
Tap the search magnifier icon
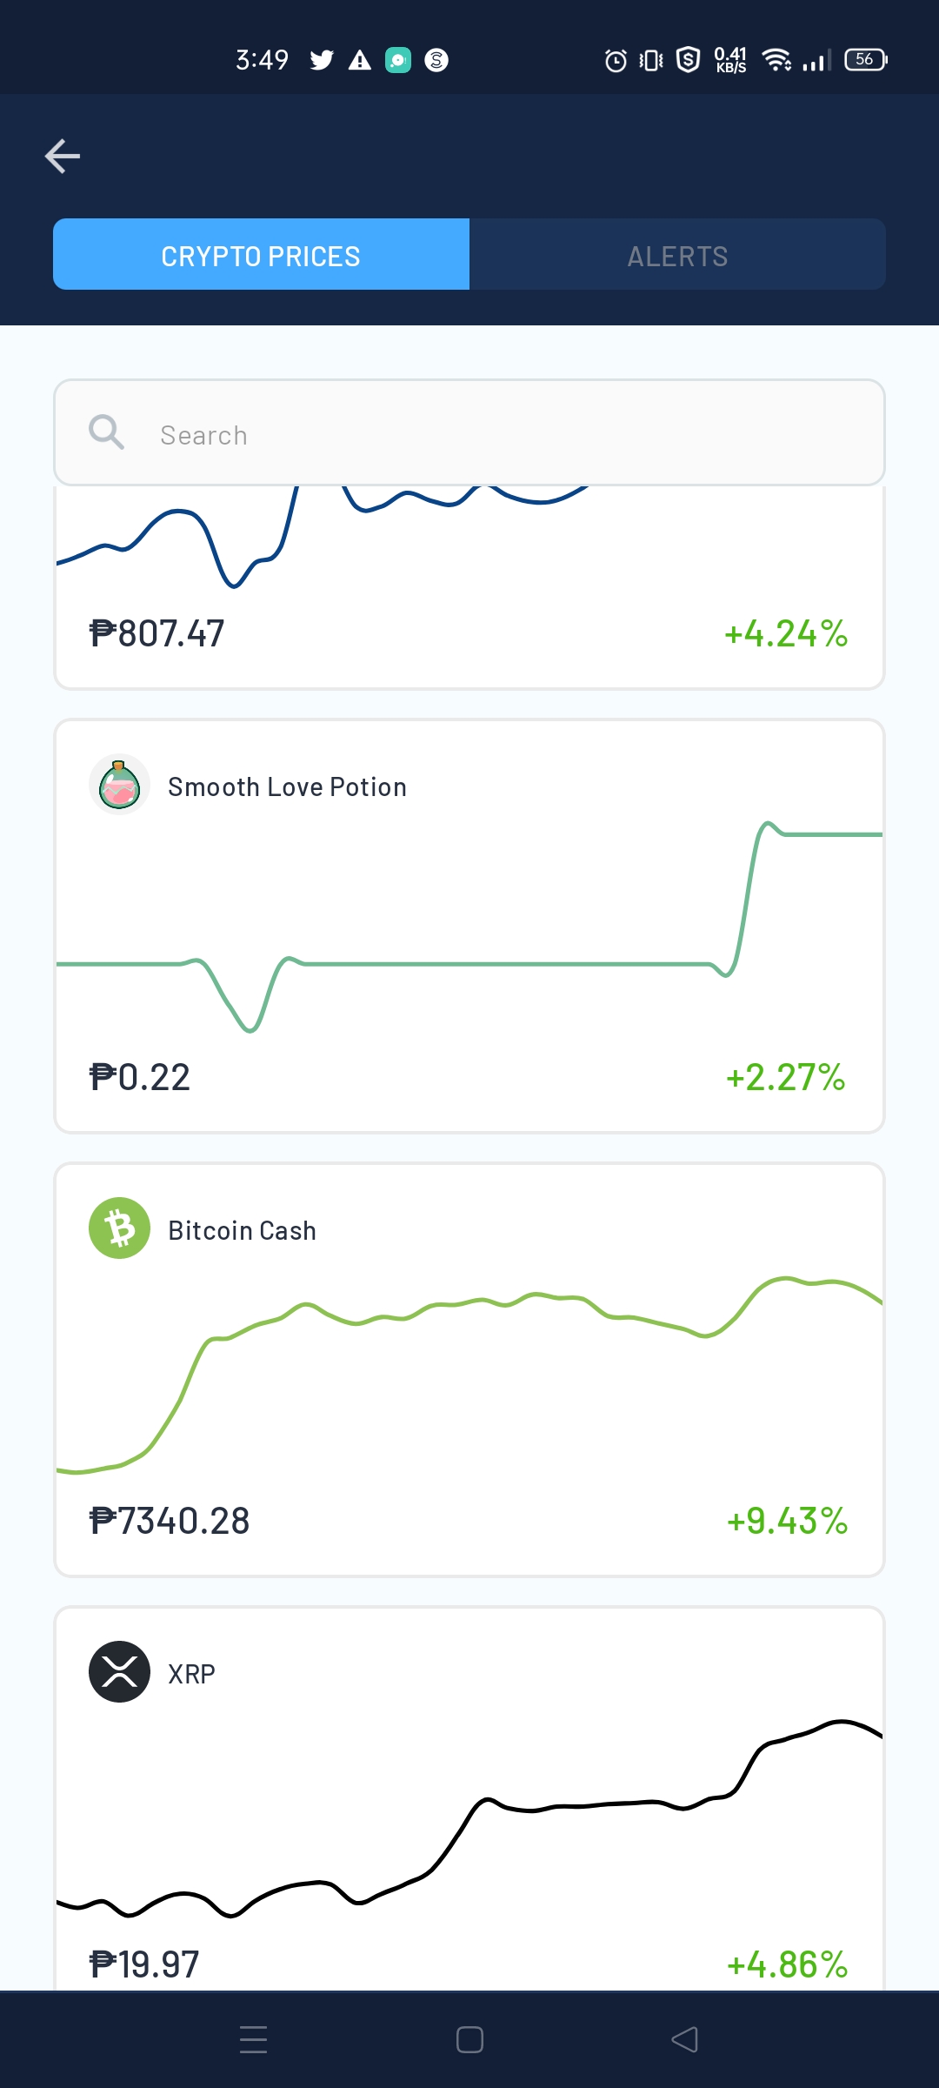[107, 432]
